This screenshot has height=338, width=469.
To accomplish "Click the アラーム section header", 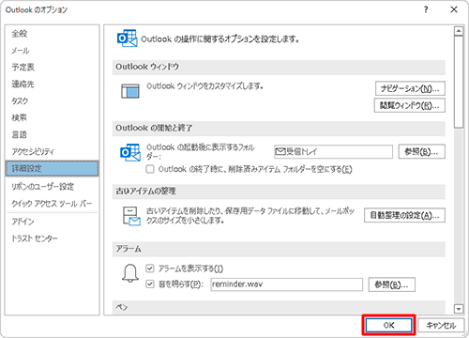I will [x=279, y=249].
